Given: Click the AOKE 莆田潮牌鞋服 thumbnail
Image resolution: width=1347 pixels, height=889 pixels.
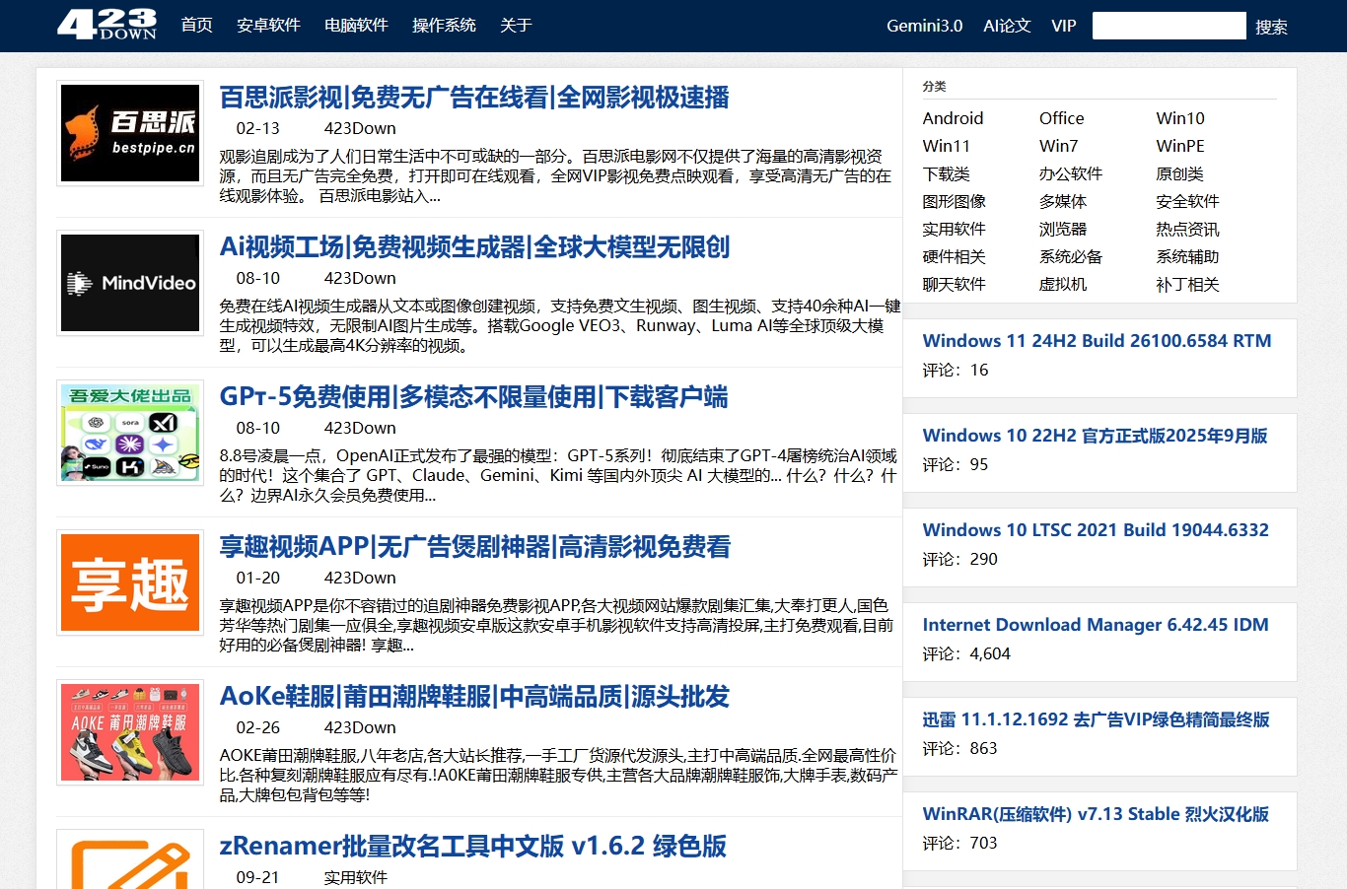Looking at the screenshot, I should pos(129,731).
